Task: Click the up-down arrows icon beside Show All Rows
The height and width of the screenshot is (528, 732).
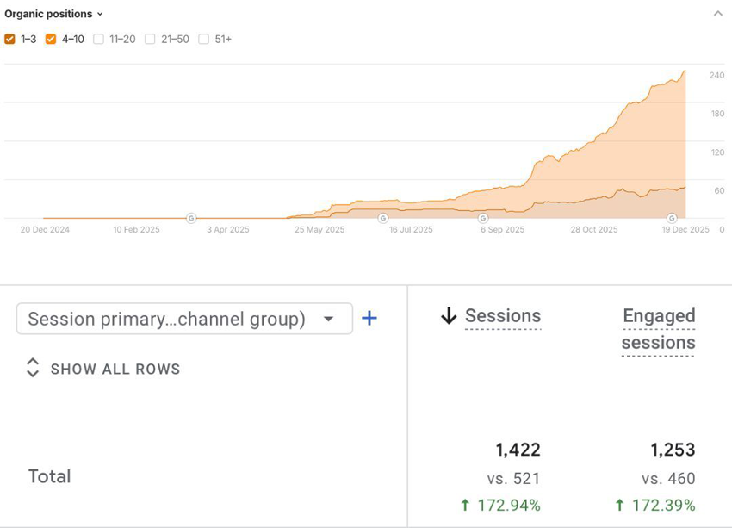Action: pyautogui.click(x=33, y=369)
